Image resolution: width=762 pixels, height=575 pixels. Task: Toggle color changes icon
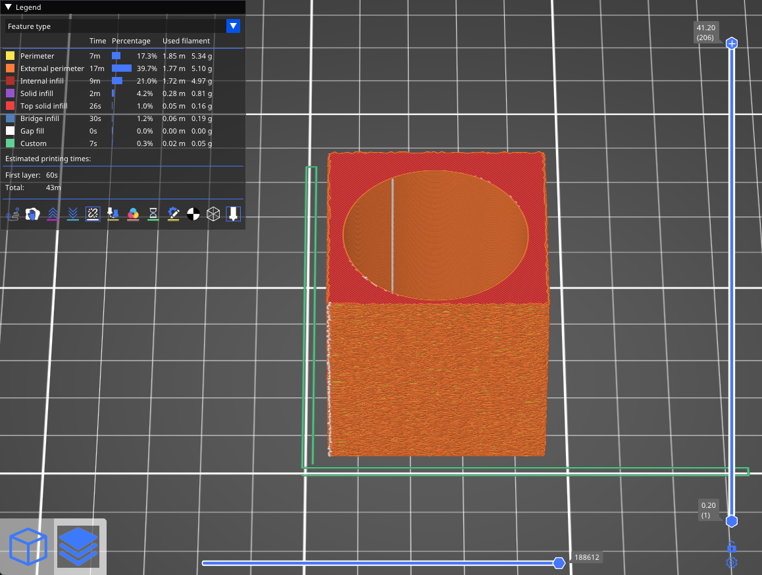pos(133,214)
